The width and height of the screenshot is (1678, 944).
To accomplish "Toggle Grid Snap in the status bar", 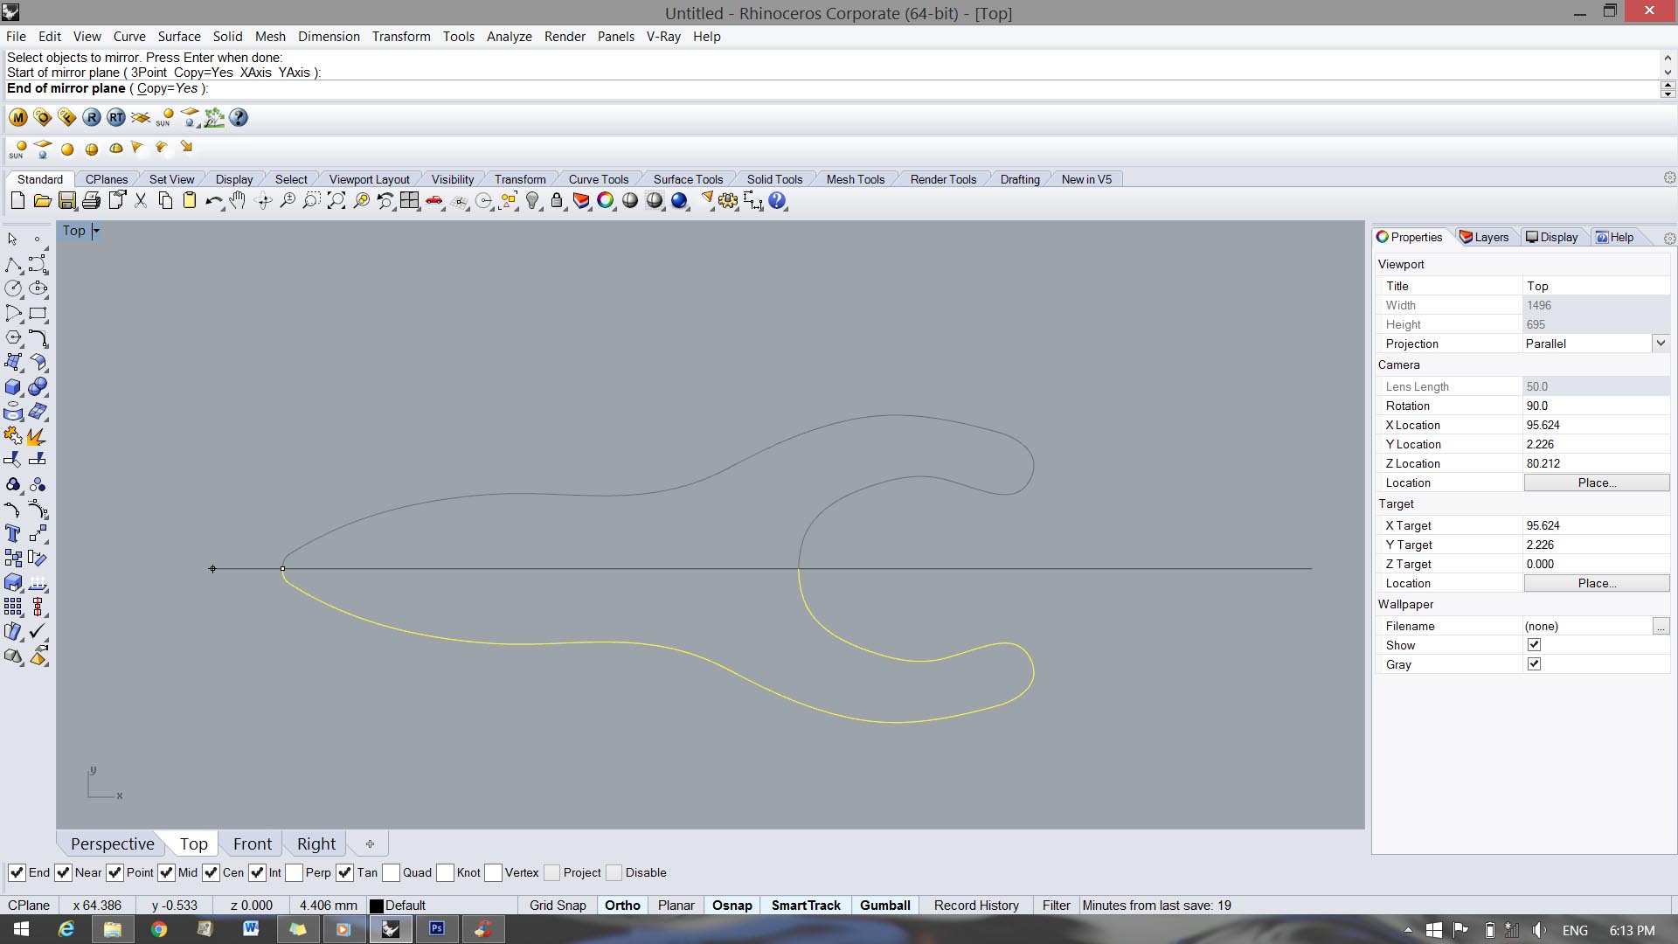I will (558, 906).
